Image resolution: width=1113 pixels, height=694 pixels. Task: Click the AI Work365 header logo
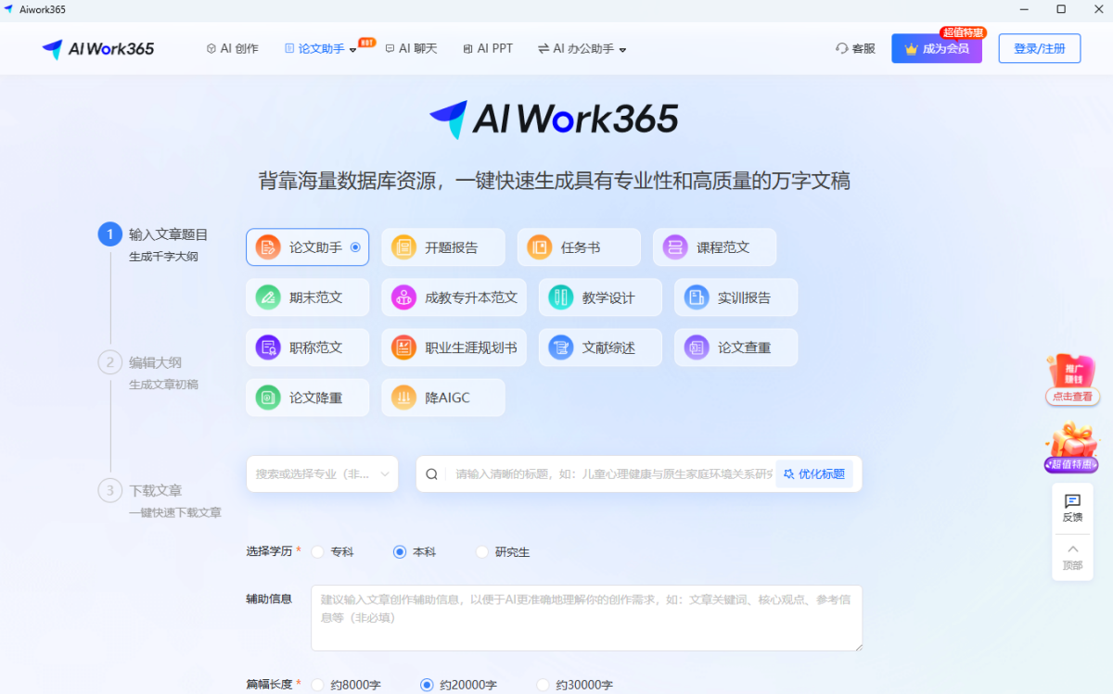98,49
